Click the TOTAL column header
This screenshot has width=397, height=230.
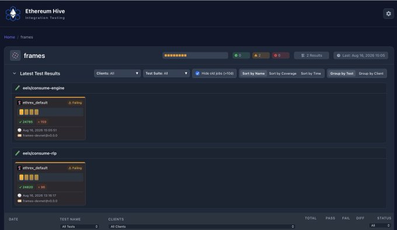point(311,218)
